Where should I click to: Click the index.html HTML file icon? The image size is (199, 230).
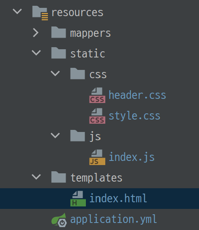click(x=78, y=199)
